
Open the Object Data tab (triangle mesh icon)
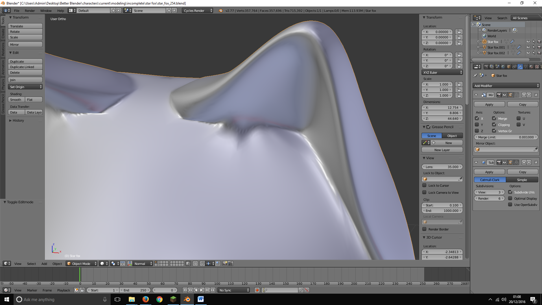[526, 67]
